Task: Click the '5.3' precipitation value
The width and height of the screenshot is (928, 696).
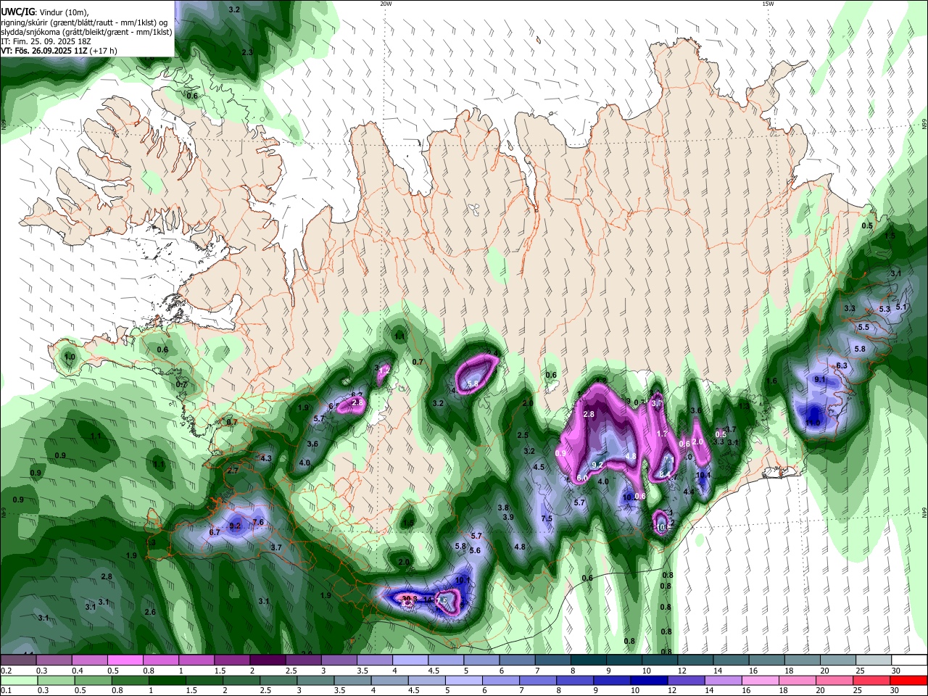Action: [884, 310]
